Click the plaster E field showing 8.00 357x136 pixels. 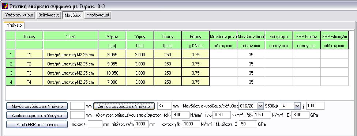tap(300, 115)
